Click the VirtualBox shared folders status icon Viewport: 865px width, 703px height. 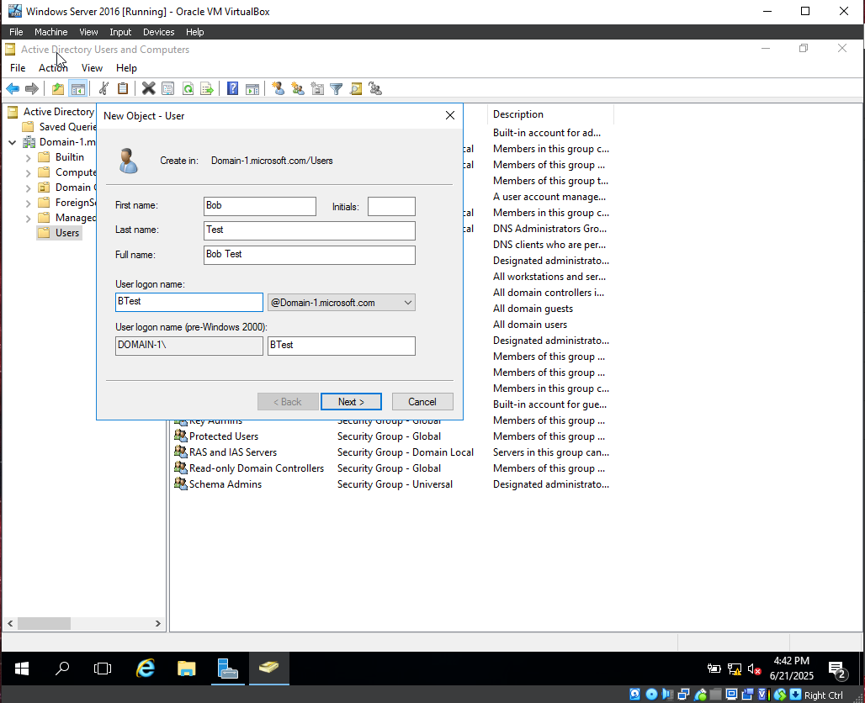715,695
